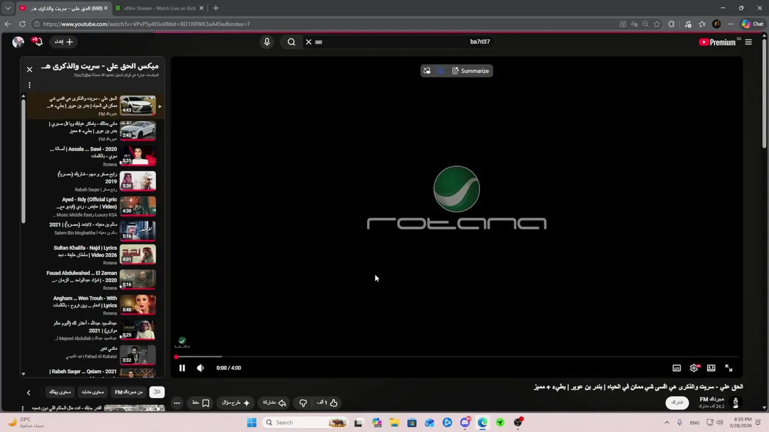Image resolution: width=769 pixels, height=432 pixels.
Task: Clear the search box with the X
Action: click(309, 42)
